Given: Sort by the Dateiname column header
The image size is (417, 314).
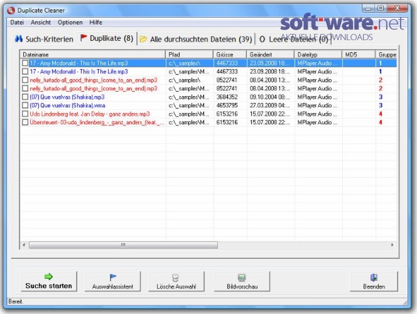Looking at the screenshot, I should pos(93,55).
